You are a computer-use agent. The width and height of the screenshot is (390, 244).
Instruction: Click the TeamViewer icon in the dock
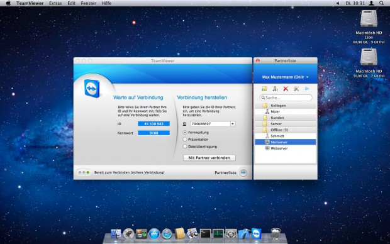pyautogui.click(x=257, y=234)
